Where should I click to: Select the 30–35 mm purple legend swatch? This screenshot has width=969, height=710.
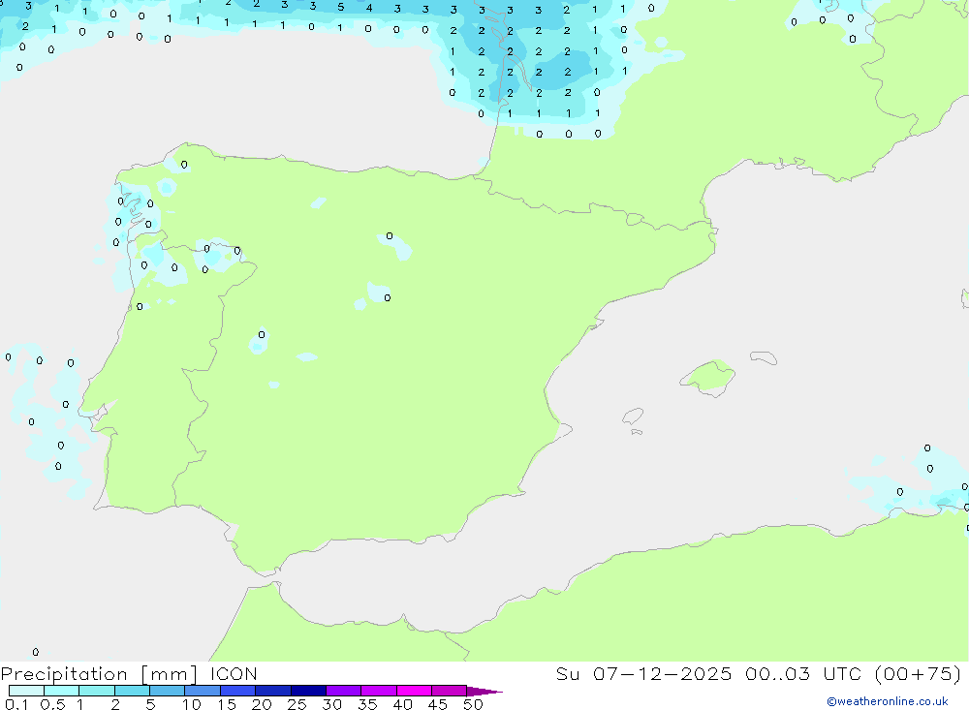343,691
